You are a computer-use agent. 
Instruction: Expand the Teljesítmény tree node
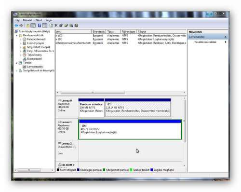(x=21, y=55)
